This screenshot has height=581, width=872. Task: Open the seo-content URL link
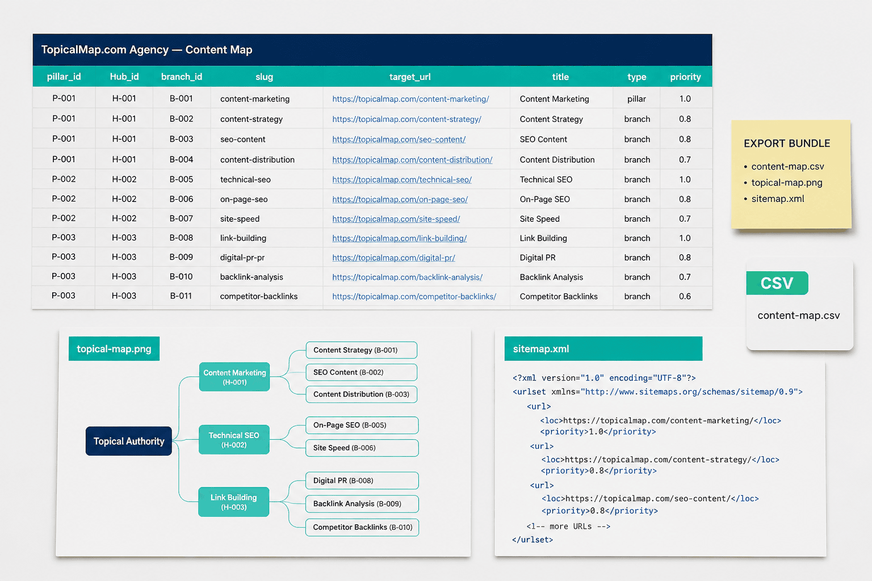399,139
